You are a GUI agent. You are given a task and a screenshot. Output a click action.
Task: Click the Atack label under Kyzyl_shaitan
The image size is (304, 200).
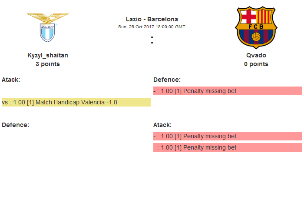coord(11,80)
